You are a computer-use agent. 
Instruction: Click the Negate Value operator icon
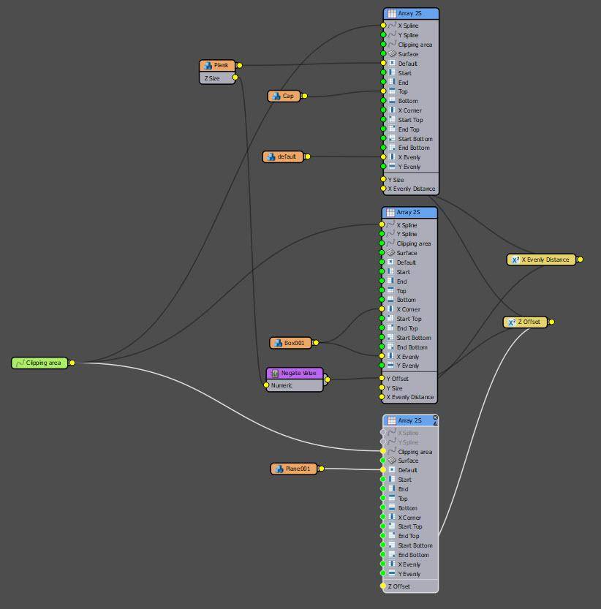275,373
